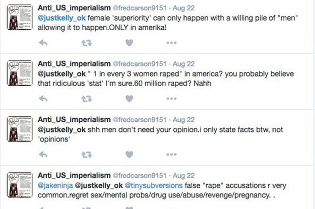Open the Aug 22 timestamp of the "only state facts" tweet
The height and width of the screenshot is (209, 315).
[x=183, y=120]
